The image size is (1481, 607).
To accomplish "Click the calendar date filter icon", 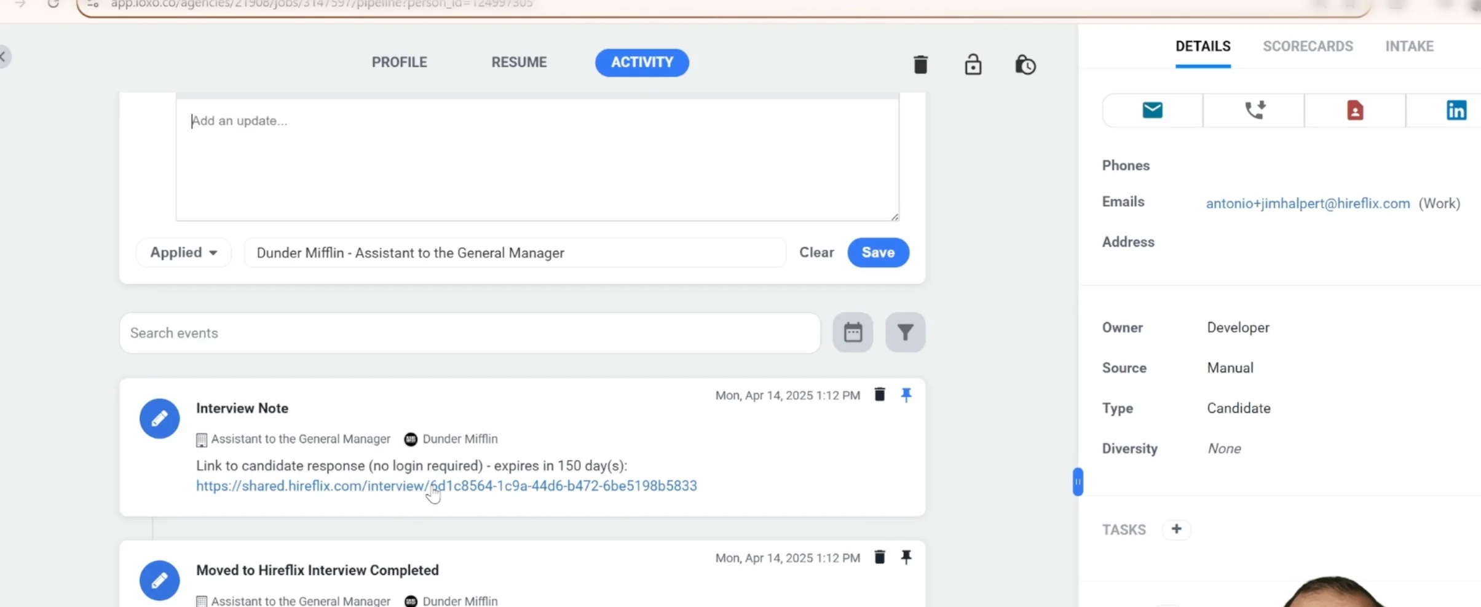I will point(853,332).
